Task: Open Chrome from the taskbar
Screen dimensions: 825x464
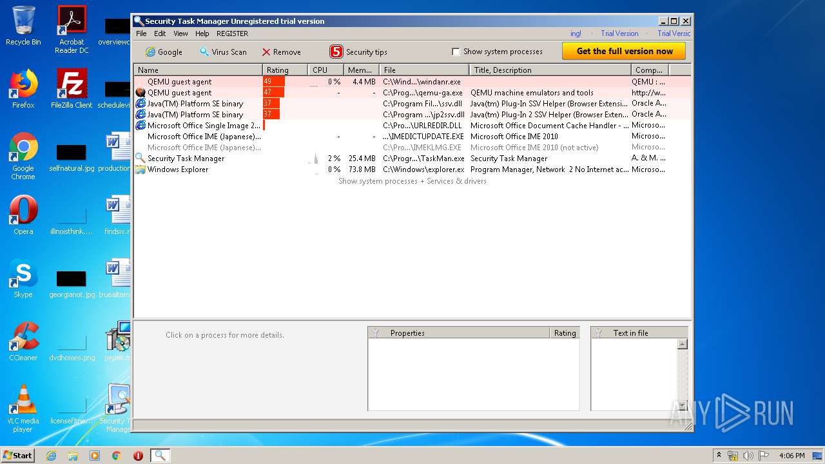Action: (117, 456)
